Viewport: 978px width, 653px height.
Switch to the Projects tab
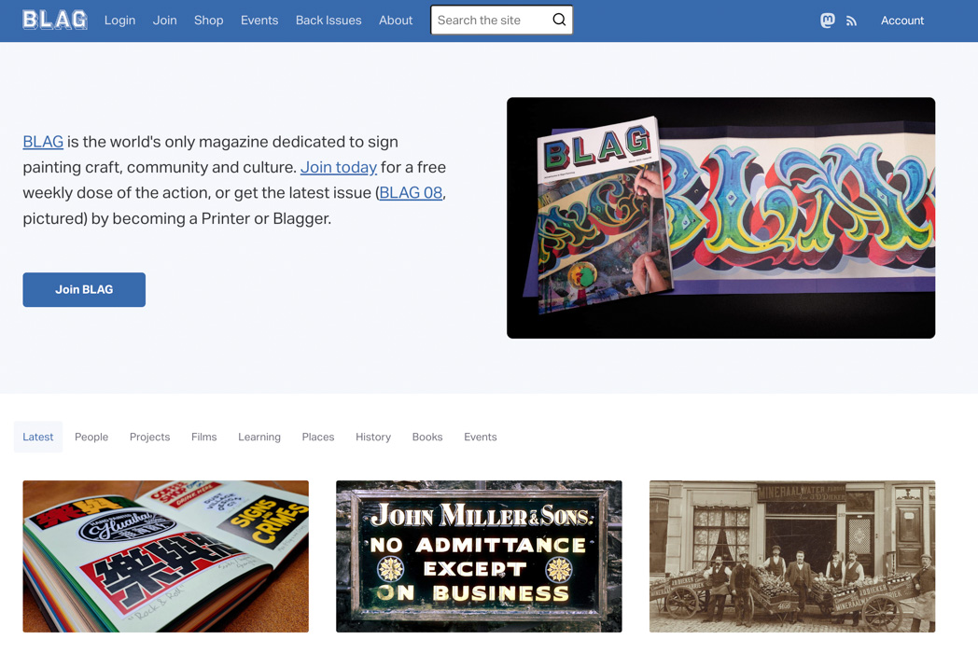point(149,437)
